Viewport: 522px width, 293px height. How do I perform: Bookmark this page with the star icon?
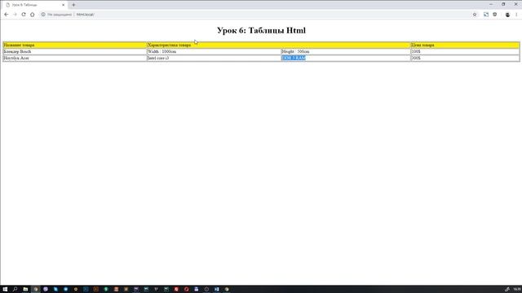coord(475,15)
